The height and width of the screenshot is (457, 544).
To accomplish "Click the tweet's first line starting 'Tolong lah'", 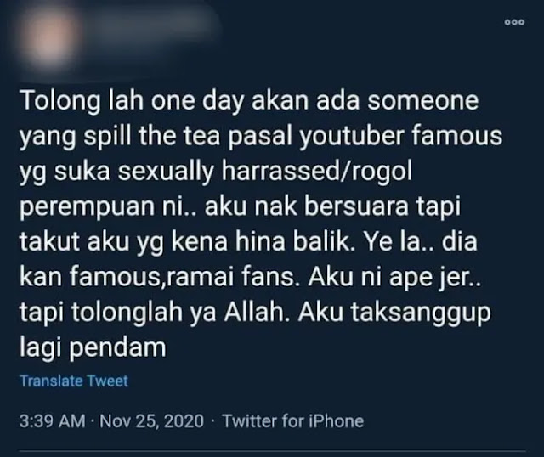I will coord(249,100).
